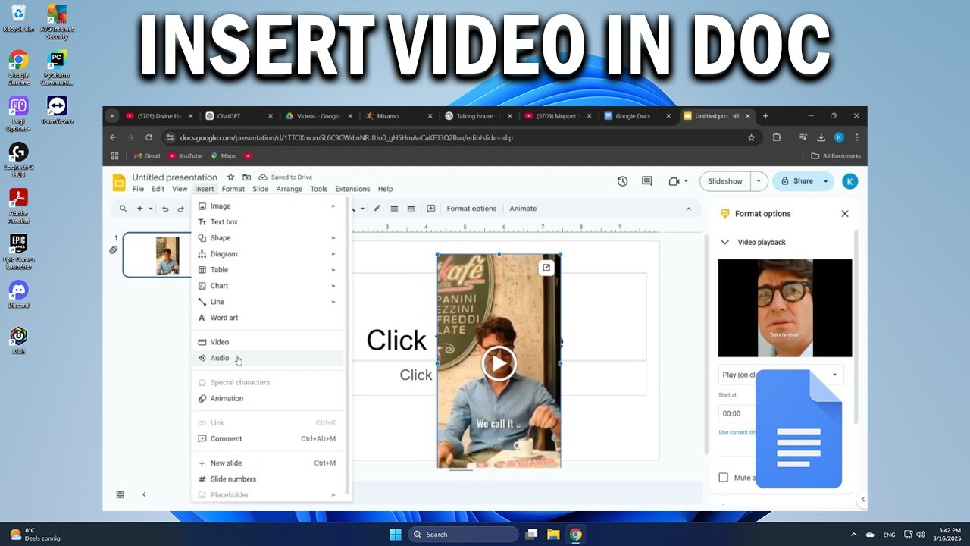Screen dimensions: 970x546
Task: Open Share options dropdown arrow
Action: click(826, 181)
